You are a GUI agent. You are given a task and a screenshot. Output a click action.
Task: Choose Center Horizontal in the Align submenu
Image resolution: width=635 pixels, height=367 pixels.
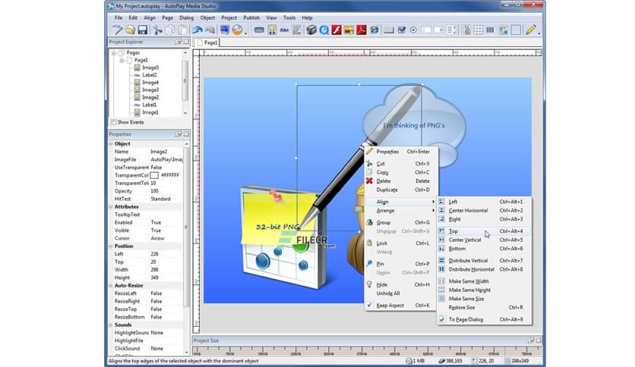tap(485, 211)
